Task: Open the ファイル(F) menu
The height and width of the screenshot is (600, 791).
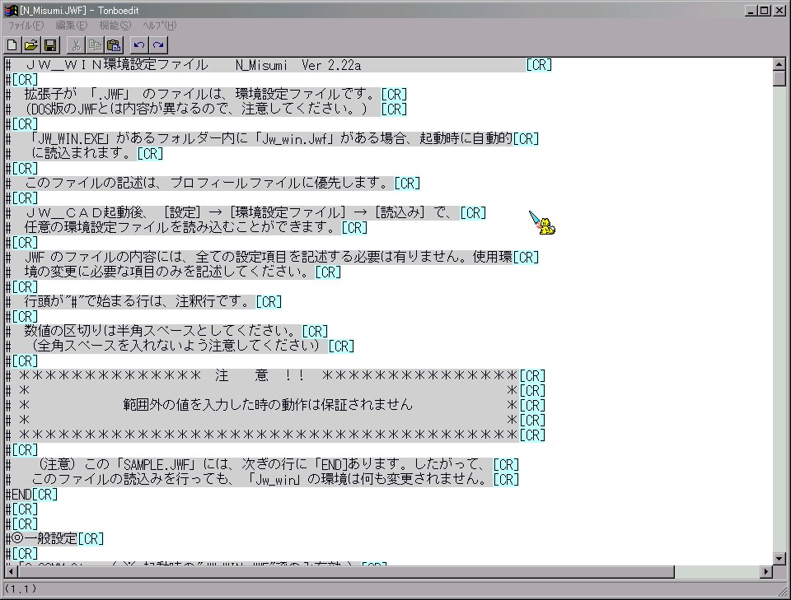Action: pos(26,26)
